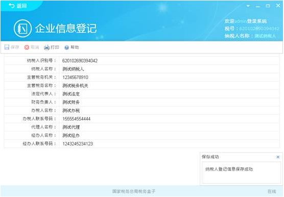Image resolution: width=284 pixels, height=197 pixels.
Task: Edit the 办税人联系号码 field
Action: 169,119
